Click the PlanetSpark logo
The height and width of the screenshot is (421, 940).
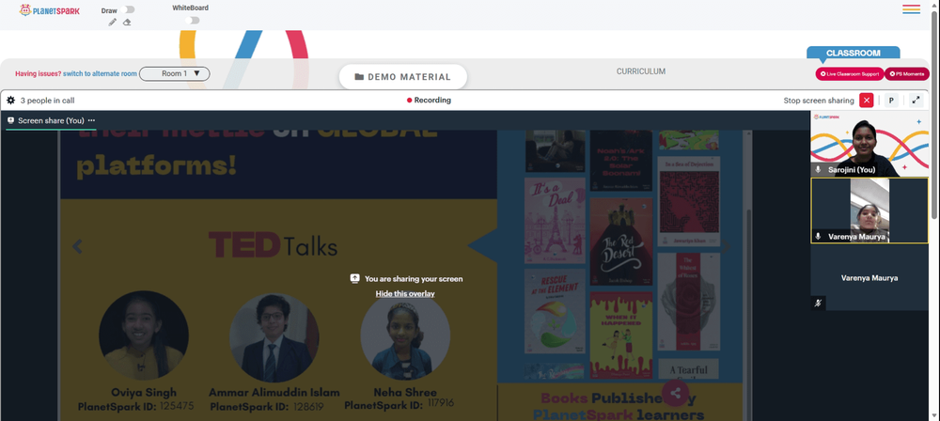coord(49,10)
